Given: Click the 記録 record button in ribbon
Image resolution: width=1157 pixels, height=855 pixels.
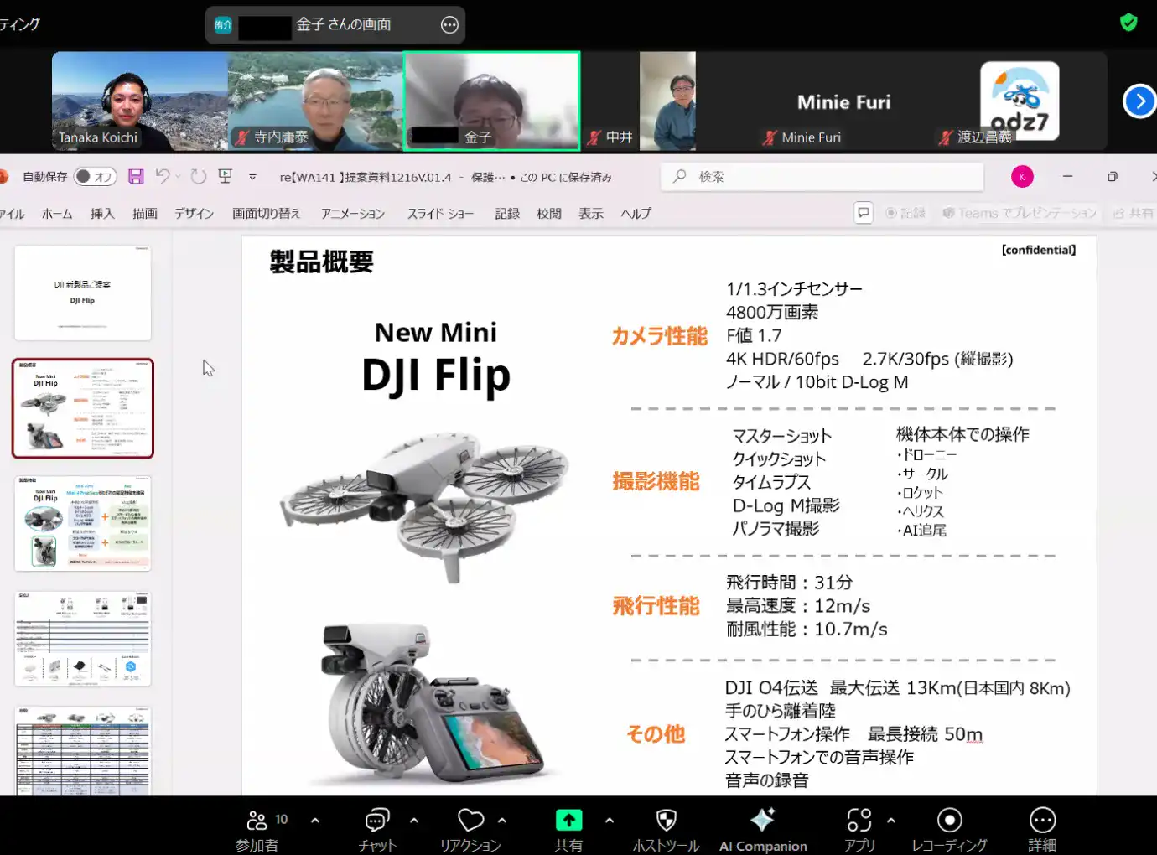Looking at the screenshot, I should [x=905, y=213].
